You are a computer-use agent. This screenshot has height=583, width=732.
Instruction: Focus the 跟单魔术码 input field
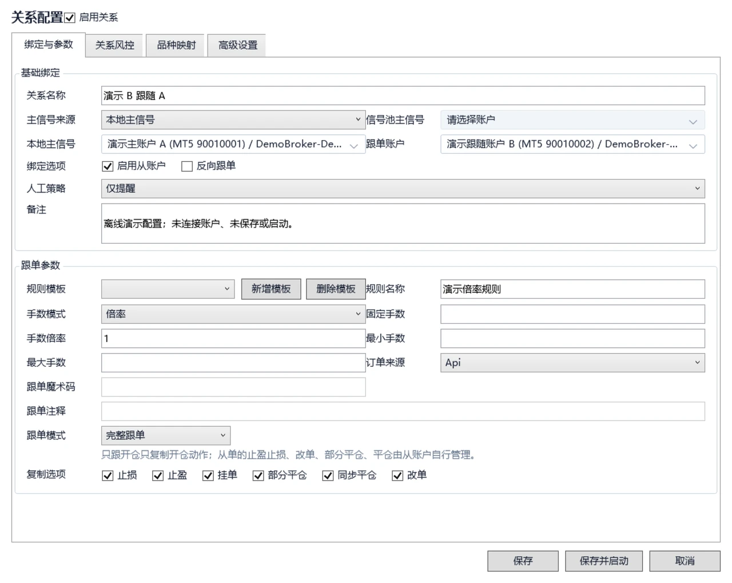(233, 387)
